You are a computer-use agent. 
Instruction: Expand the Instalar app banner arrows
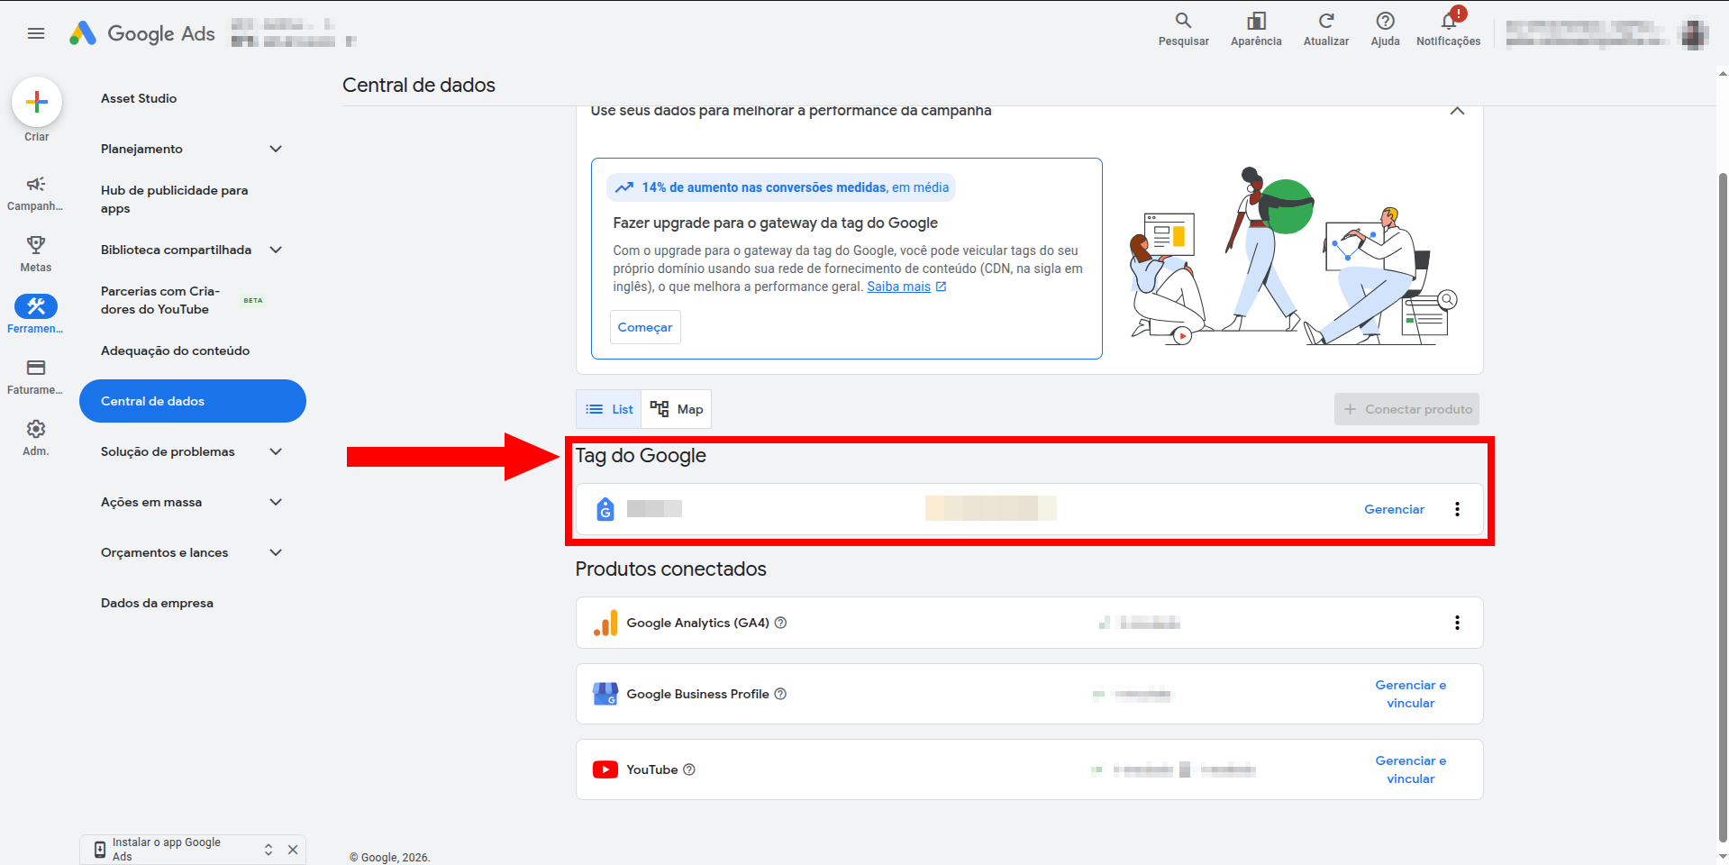coord(268,850)
